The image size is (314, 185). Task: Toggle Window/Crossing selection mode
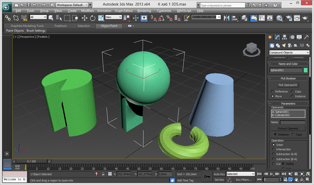pyautogui.click(x=75, y=18)
